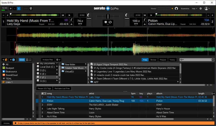This screenshot has height=126, width=216.
Task: Toggle key lock note icon on deck 2
Action: point(144,19)
